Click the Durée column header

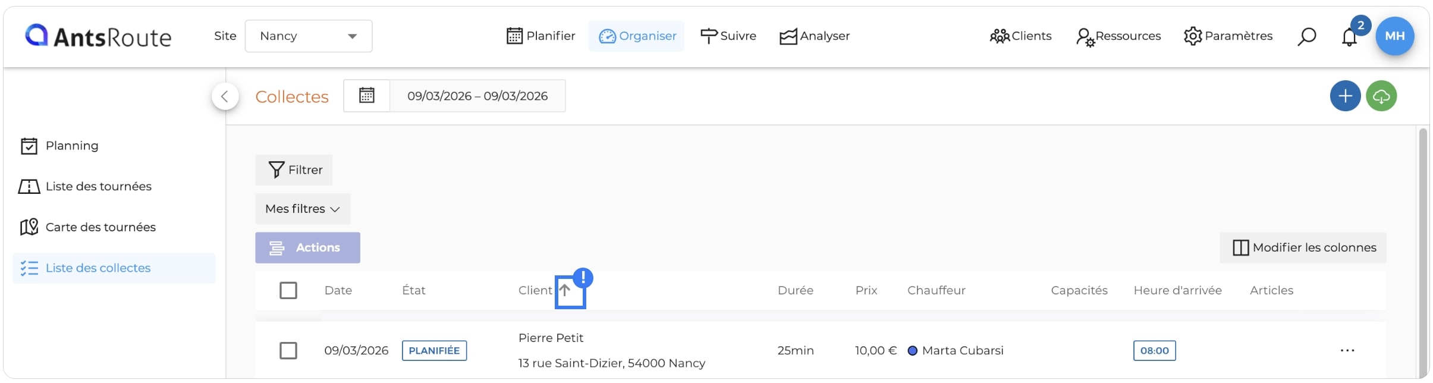pyautogui.click(x=796, y=290)
